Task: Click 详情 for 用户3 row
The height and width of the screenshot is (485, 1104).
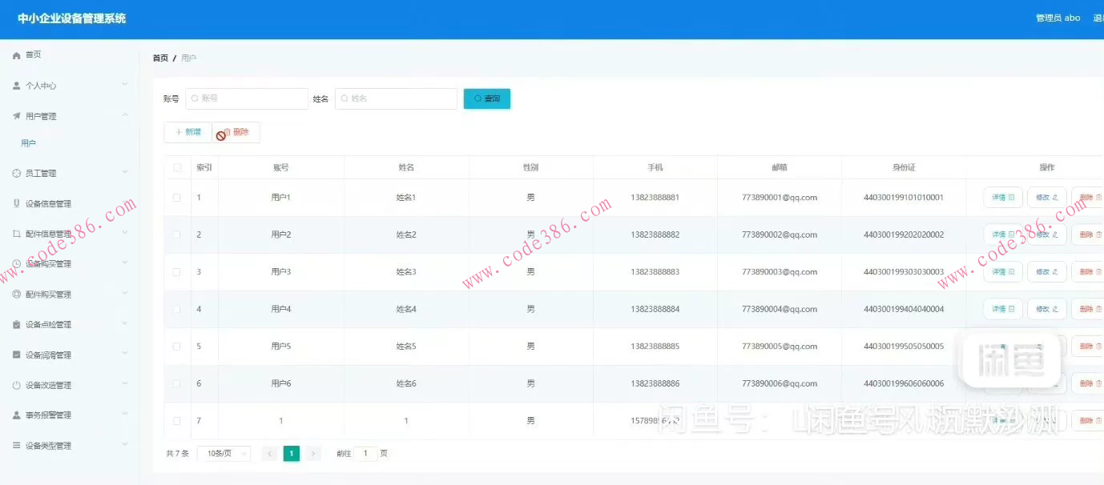Action: (x=1003, y=272)
